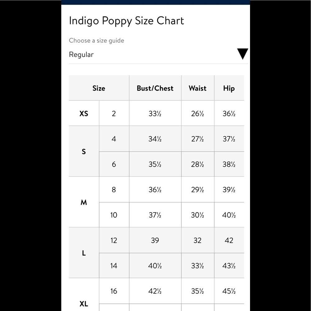
Task: Click waist value 32 in size 12 row
Action: tap(197, 240)
